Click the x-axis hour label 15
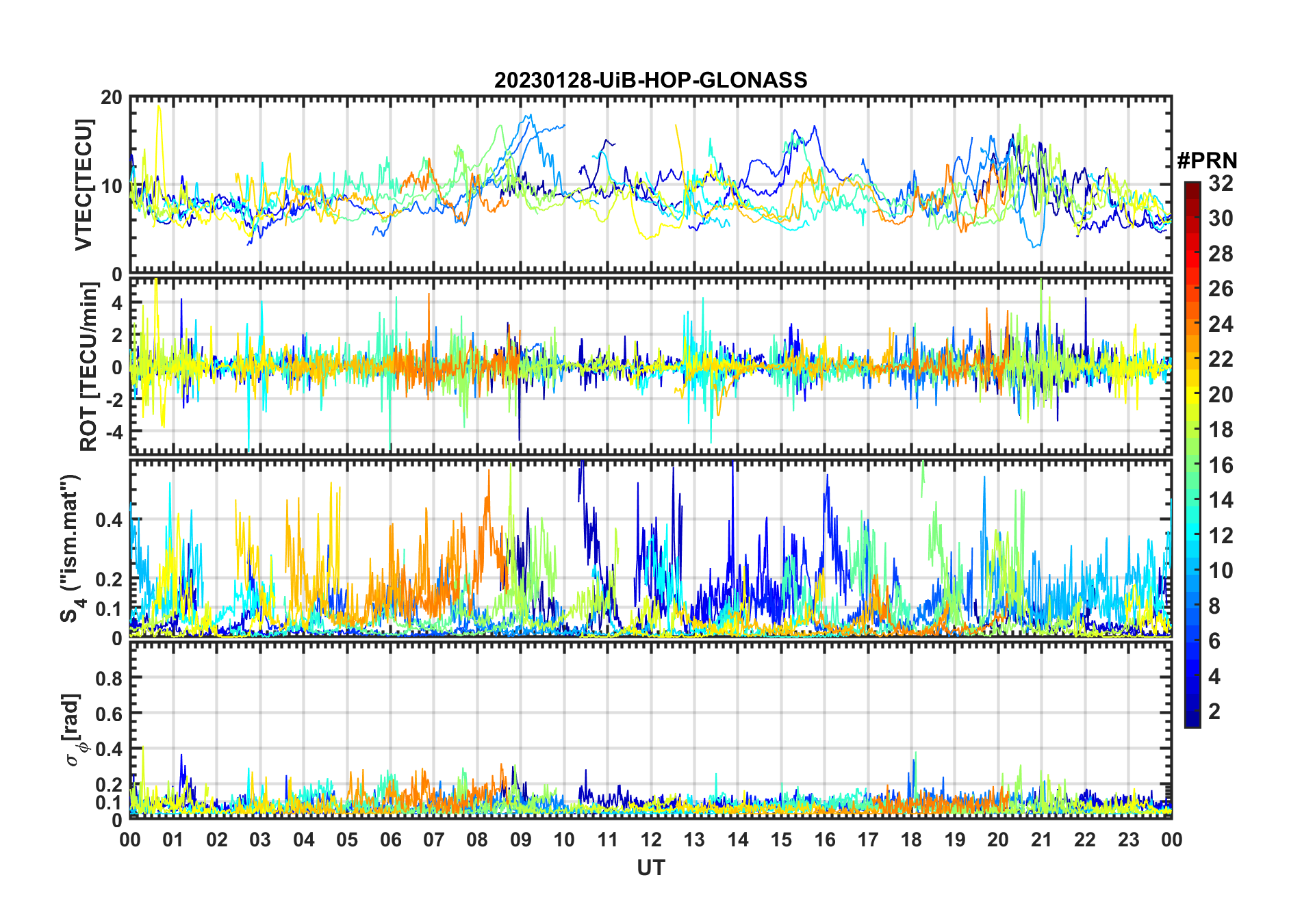 [x=781, y=840]
